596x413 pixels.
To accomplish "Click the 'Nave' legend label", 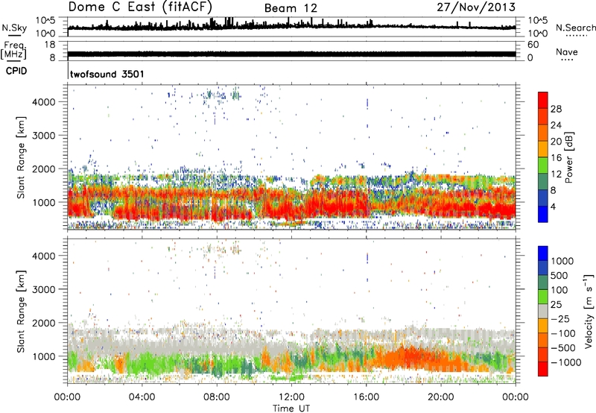I will tap(566, 51).
